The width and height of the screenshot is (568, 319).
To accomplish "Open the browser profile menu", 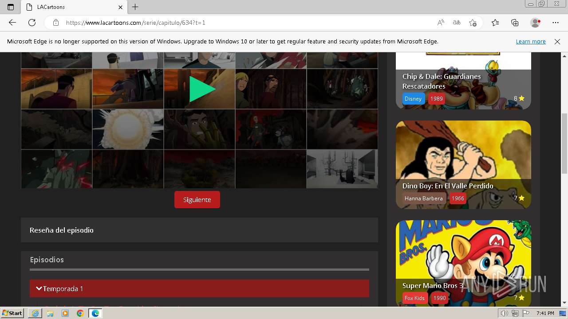I will point(536,23).
